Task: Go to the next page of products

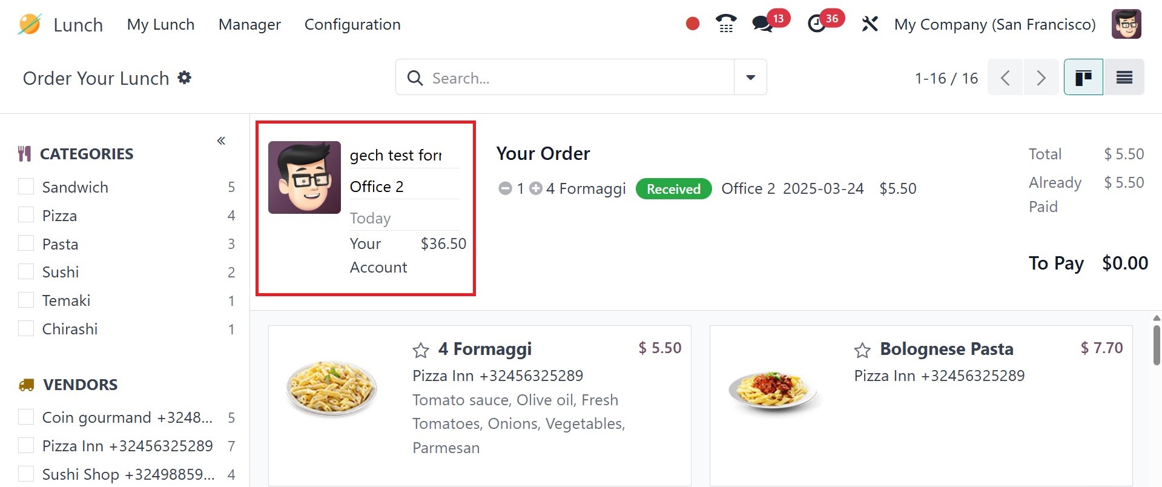Action: pos(1041,78)
